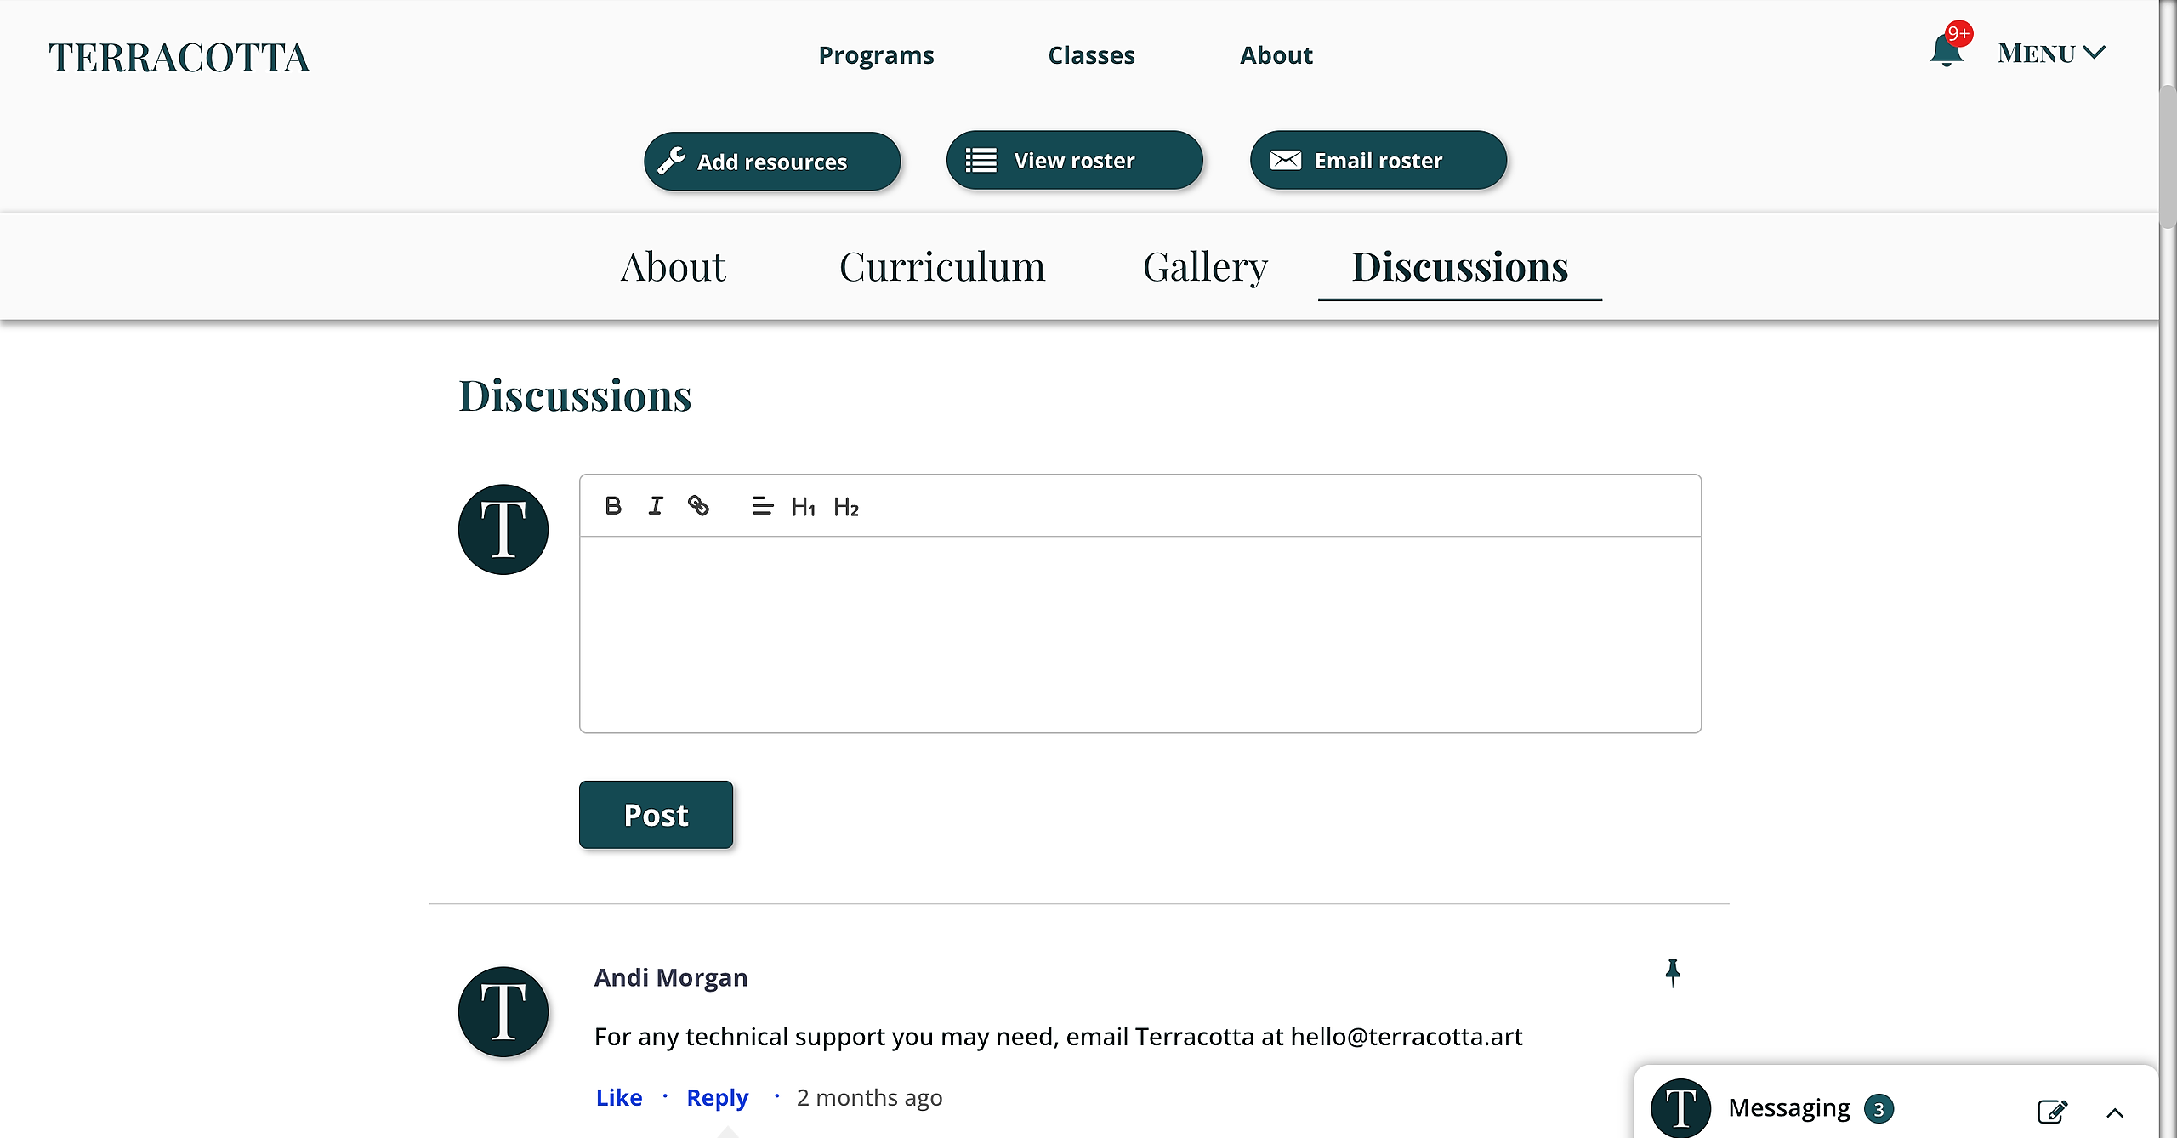Insert a link in the editor
Viewport: 2177px width, 1138px height.
coord(698,506)
